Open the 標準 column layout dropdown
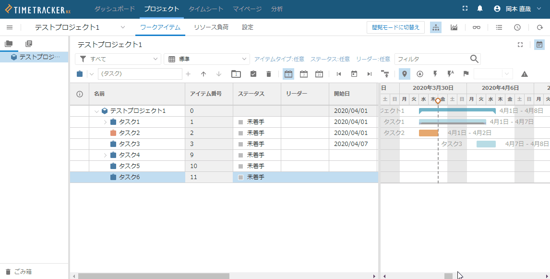This screenshot has width=550, height=279. [x=206, y=59]
